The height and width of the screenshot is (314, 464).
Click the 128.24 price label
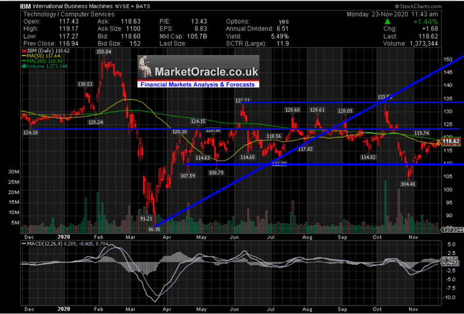point(96,122)
